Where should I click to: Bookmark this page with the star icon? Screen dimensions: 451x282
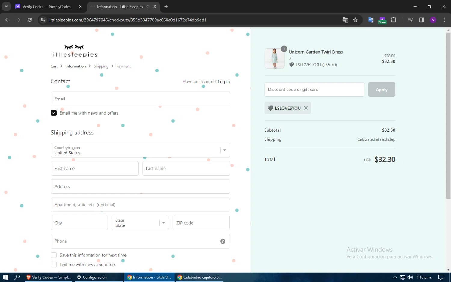[355, 20]
